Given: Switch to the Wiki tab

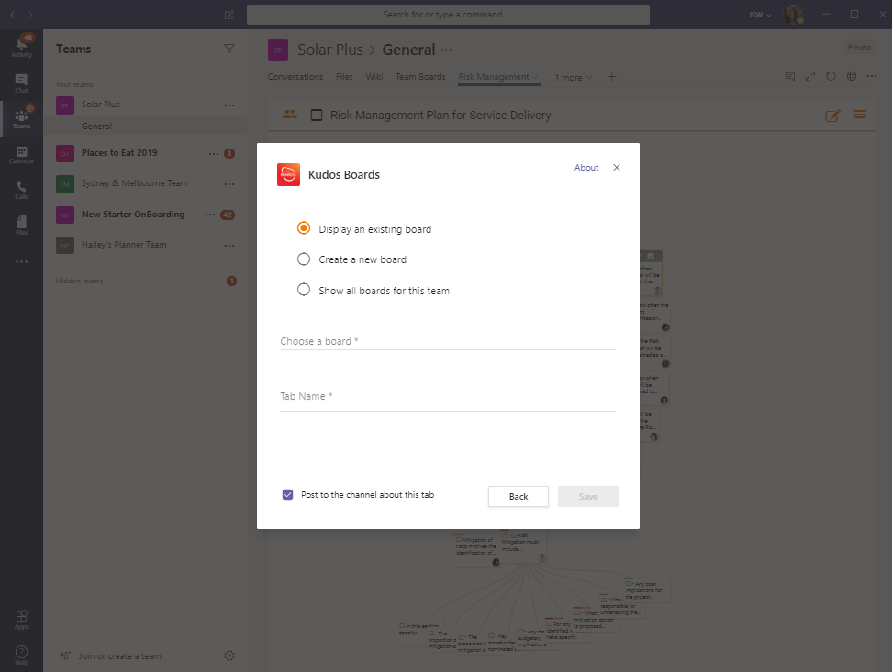Looking at the screenshot, I should [x=374, y=77].
